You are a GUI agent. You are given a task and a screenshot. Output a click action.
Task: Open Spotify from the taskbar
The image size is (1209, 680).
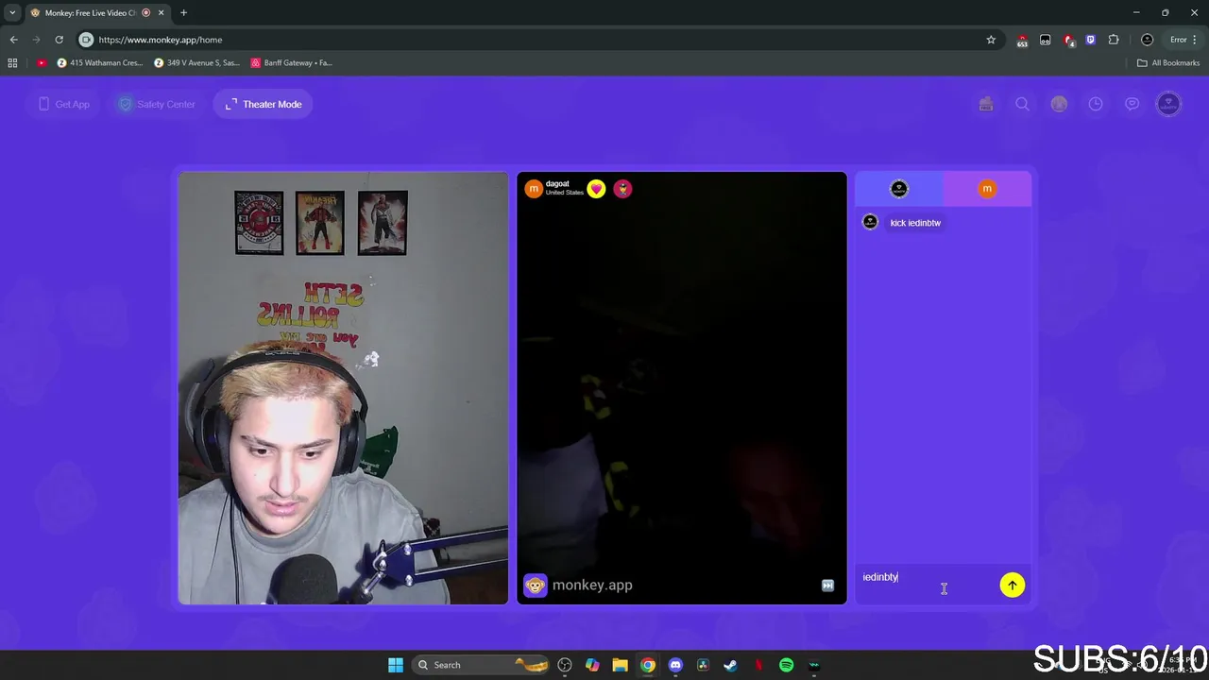tap(786, 665)
